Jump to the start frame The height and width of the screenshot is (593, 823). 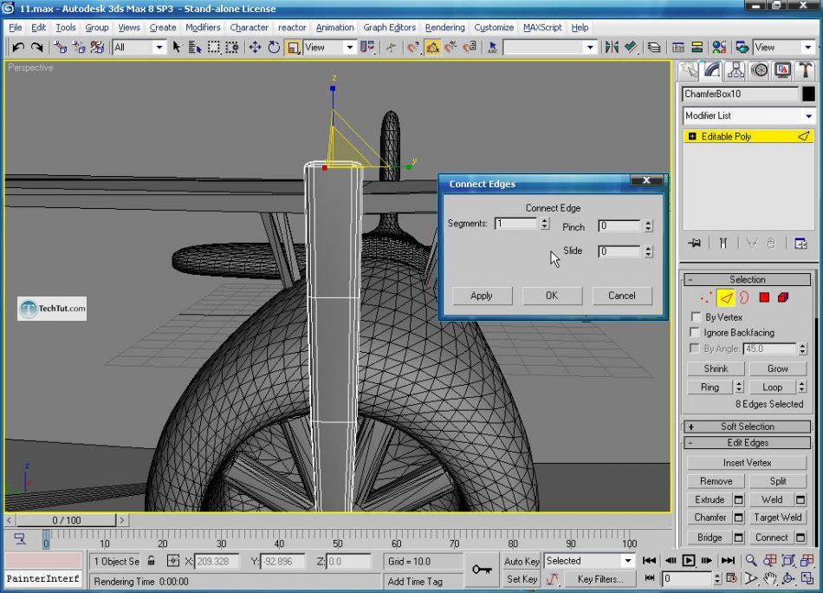[649, 560]
